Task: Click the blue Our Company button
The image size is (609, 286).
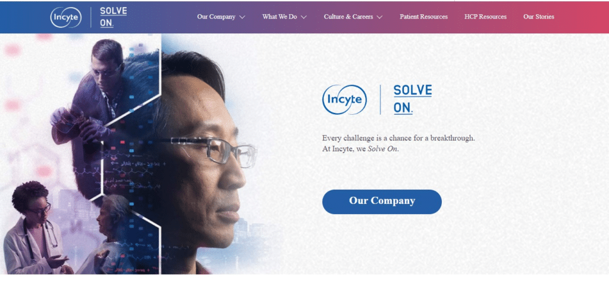Action: [x=382, y=202]
